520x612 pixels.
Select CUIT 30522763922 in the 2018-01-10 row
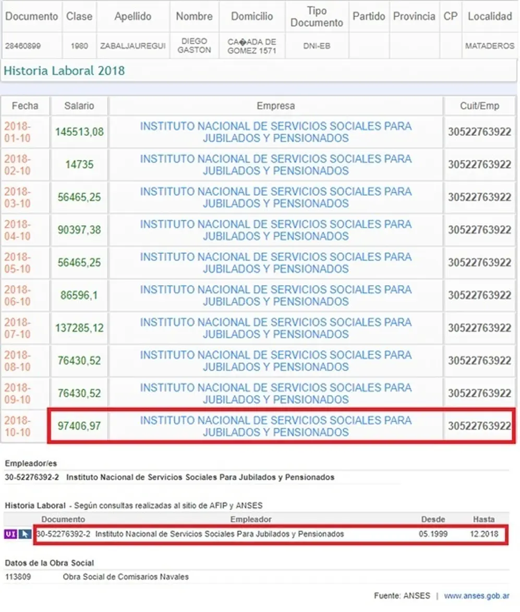479,132
